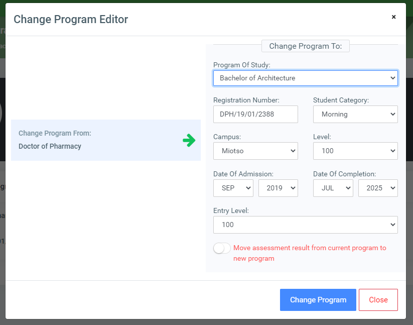Open the completion month dropdown showing JUL
This screenshot has height=325, width=413.
pyautogui.click(x=333, y=188)
